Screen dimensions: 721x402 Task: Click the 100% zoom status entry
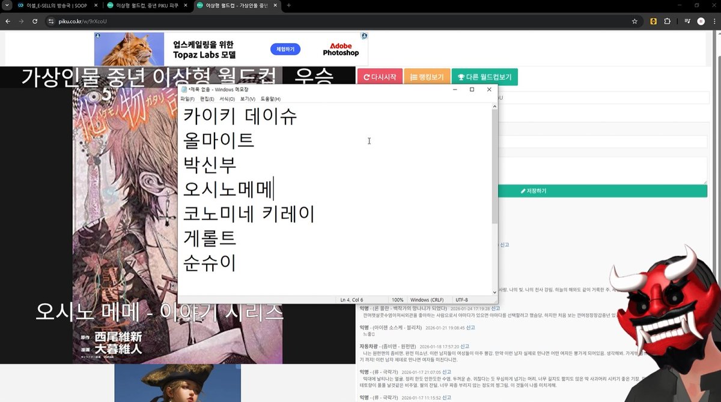pyautogui.click(x=397, y=299)
